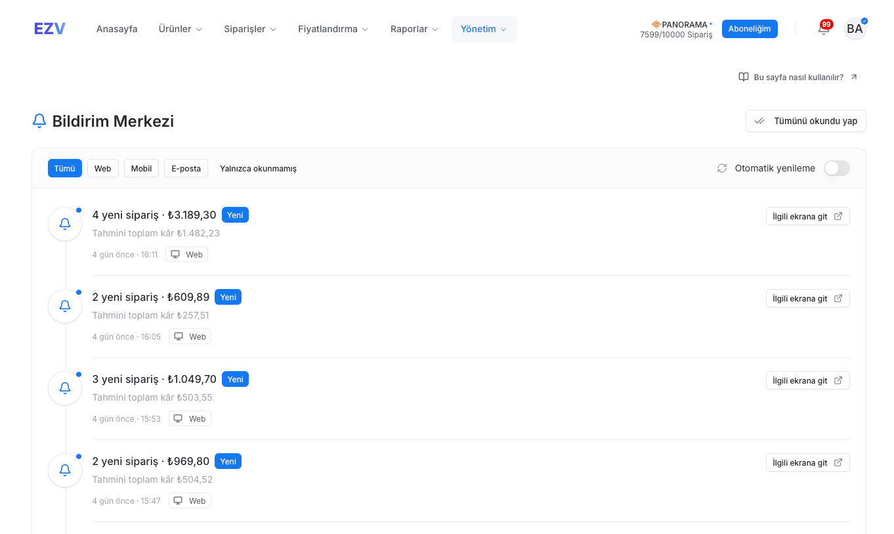Click the bell icon of 4 yeni sipariş notification

65,224
